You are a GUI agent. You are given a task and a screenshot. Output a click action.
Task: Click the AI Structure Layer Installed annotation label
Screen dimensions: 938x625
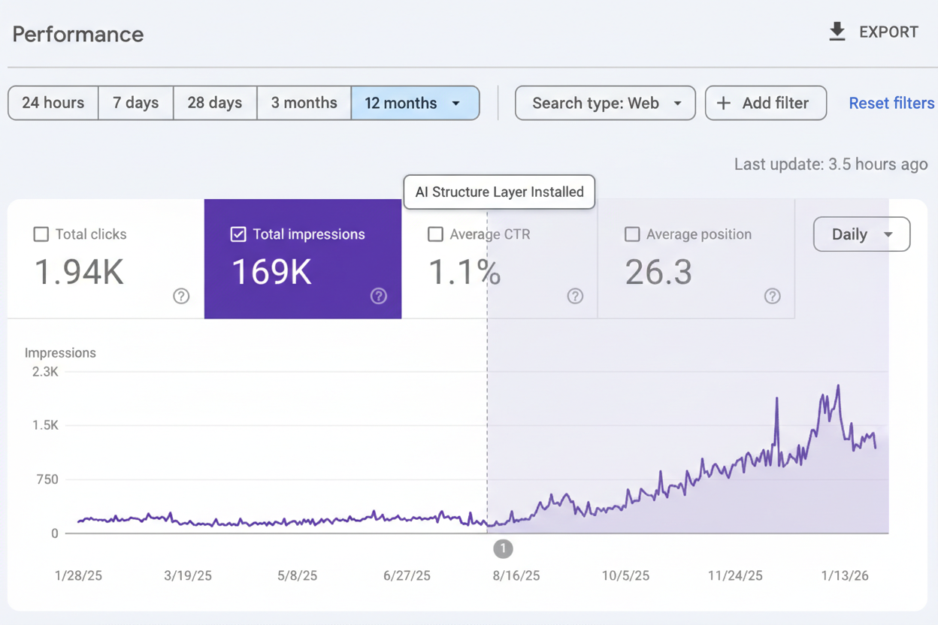pyautogui.click(x=499, y=192)
